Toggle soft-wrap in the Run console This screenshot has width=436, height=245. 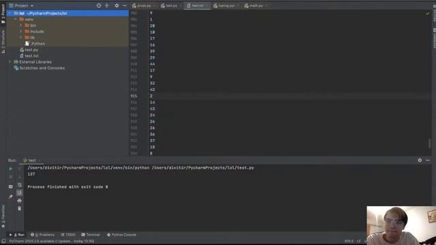(20, 185)
